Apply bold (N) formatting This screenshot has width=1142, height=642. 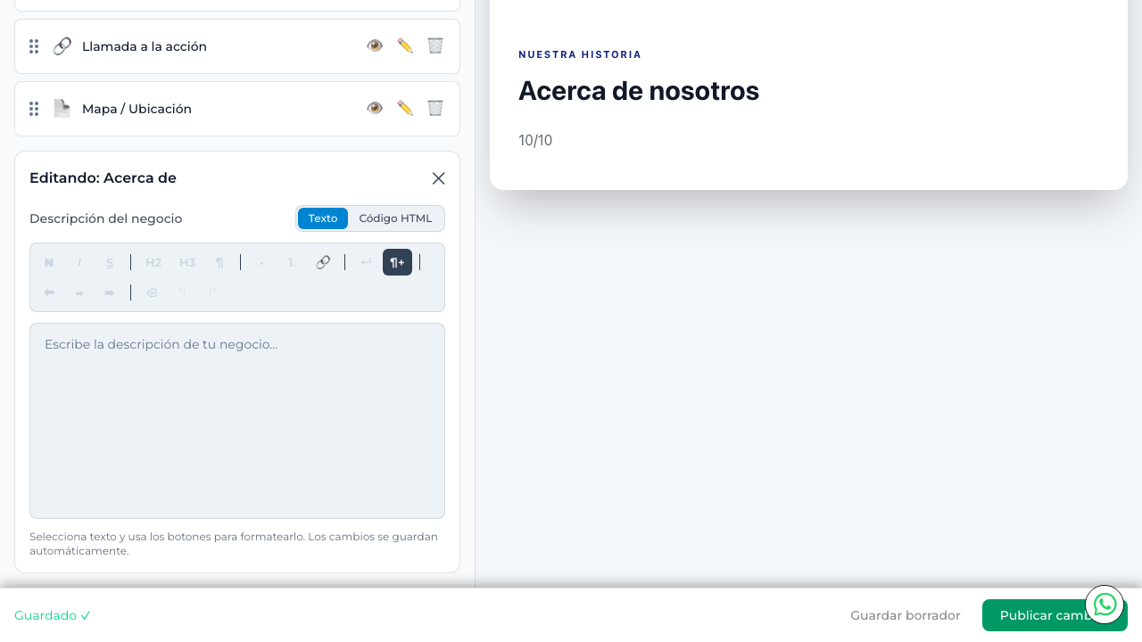(x=49, y=262)
